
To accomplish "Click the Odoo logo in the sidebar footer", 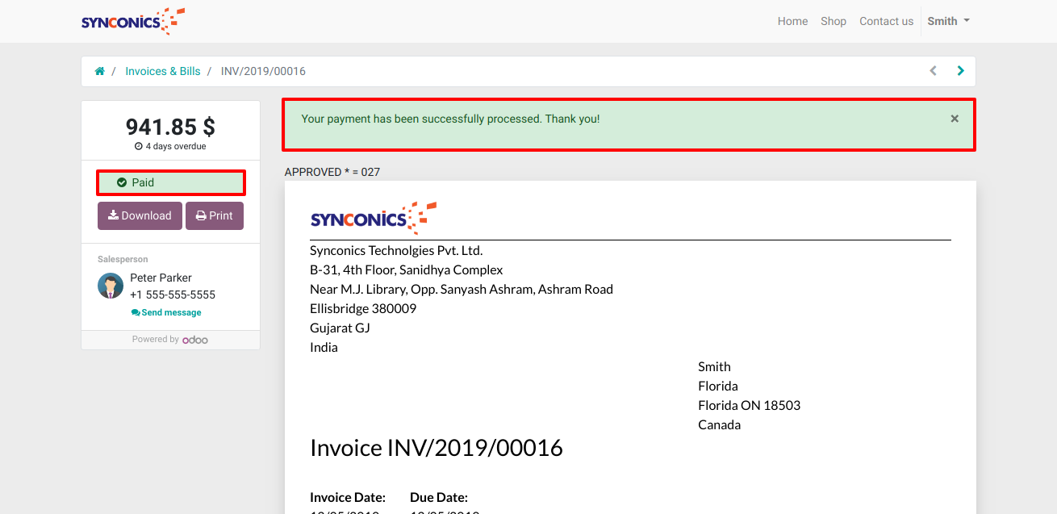I will (195, 340).
